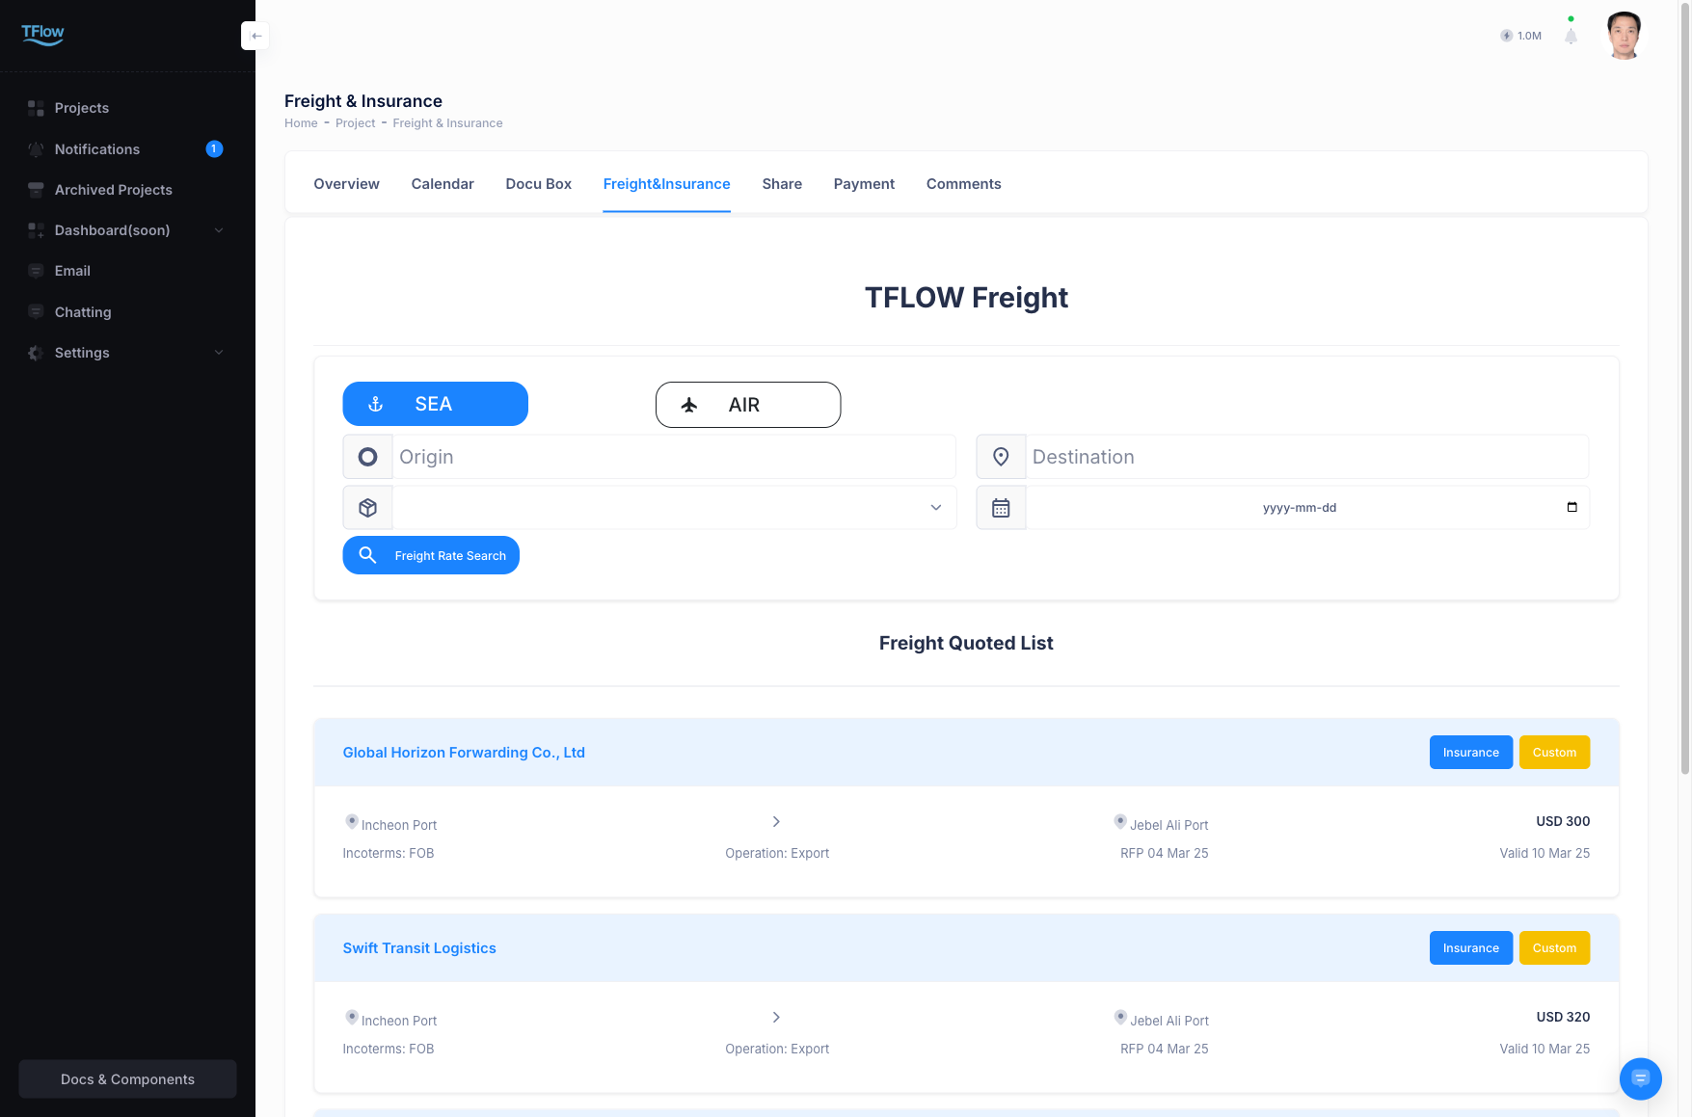Open the bell alerts in header

tap(1571, 36)
